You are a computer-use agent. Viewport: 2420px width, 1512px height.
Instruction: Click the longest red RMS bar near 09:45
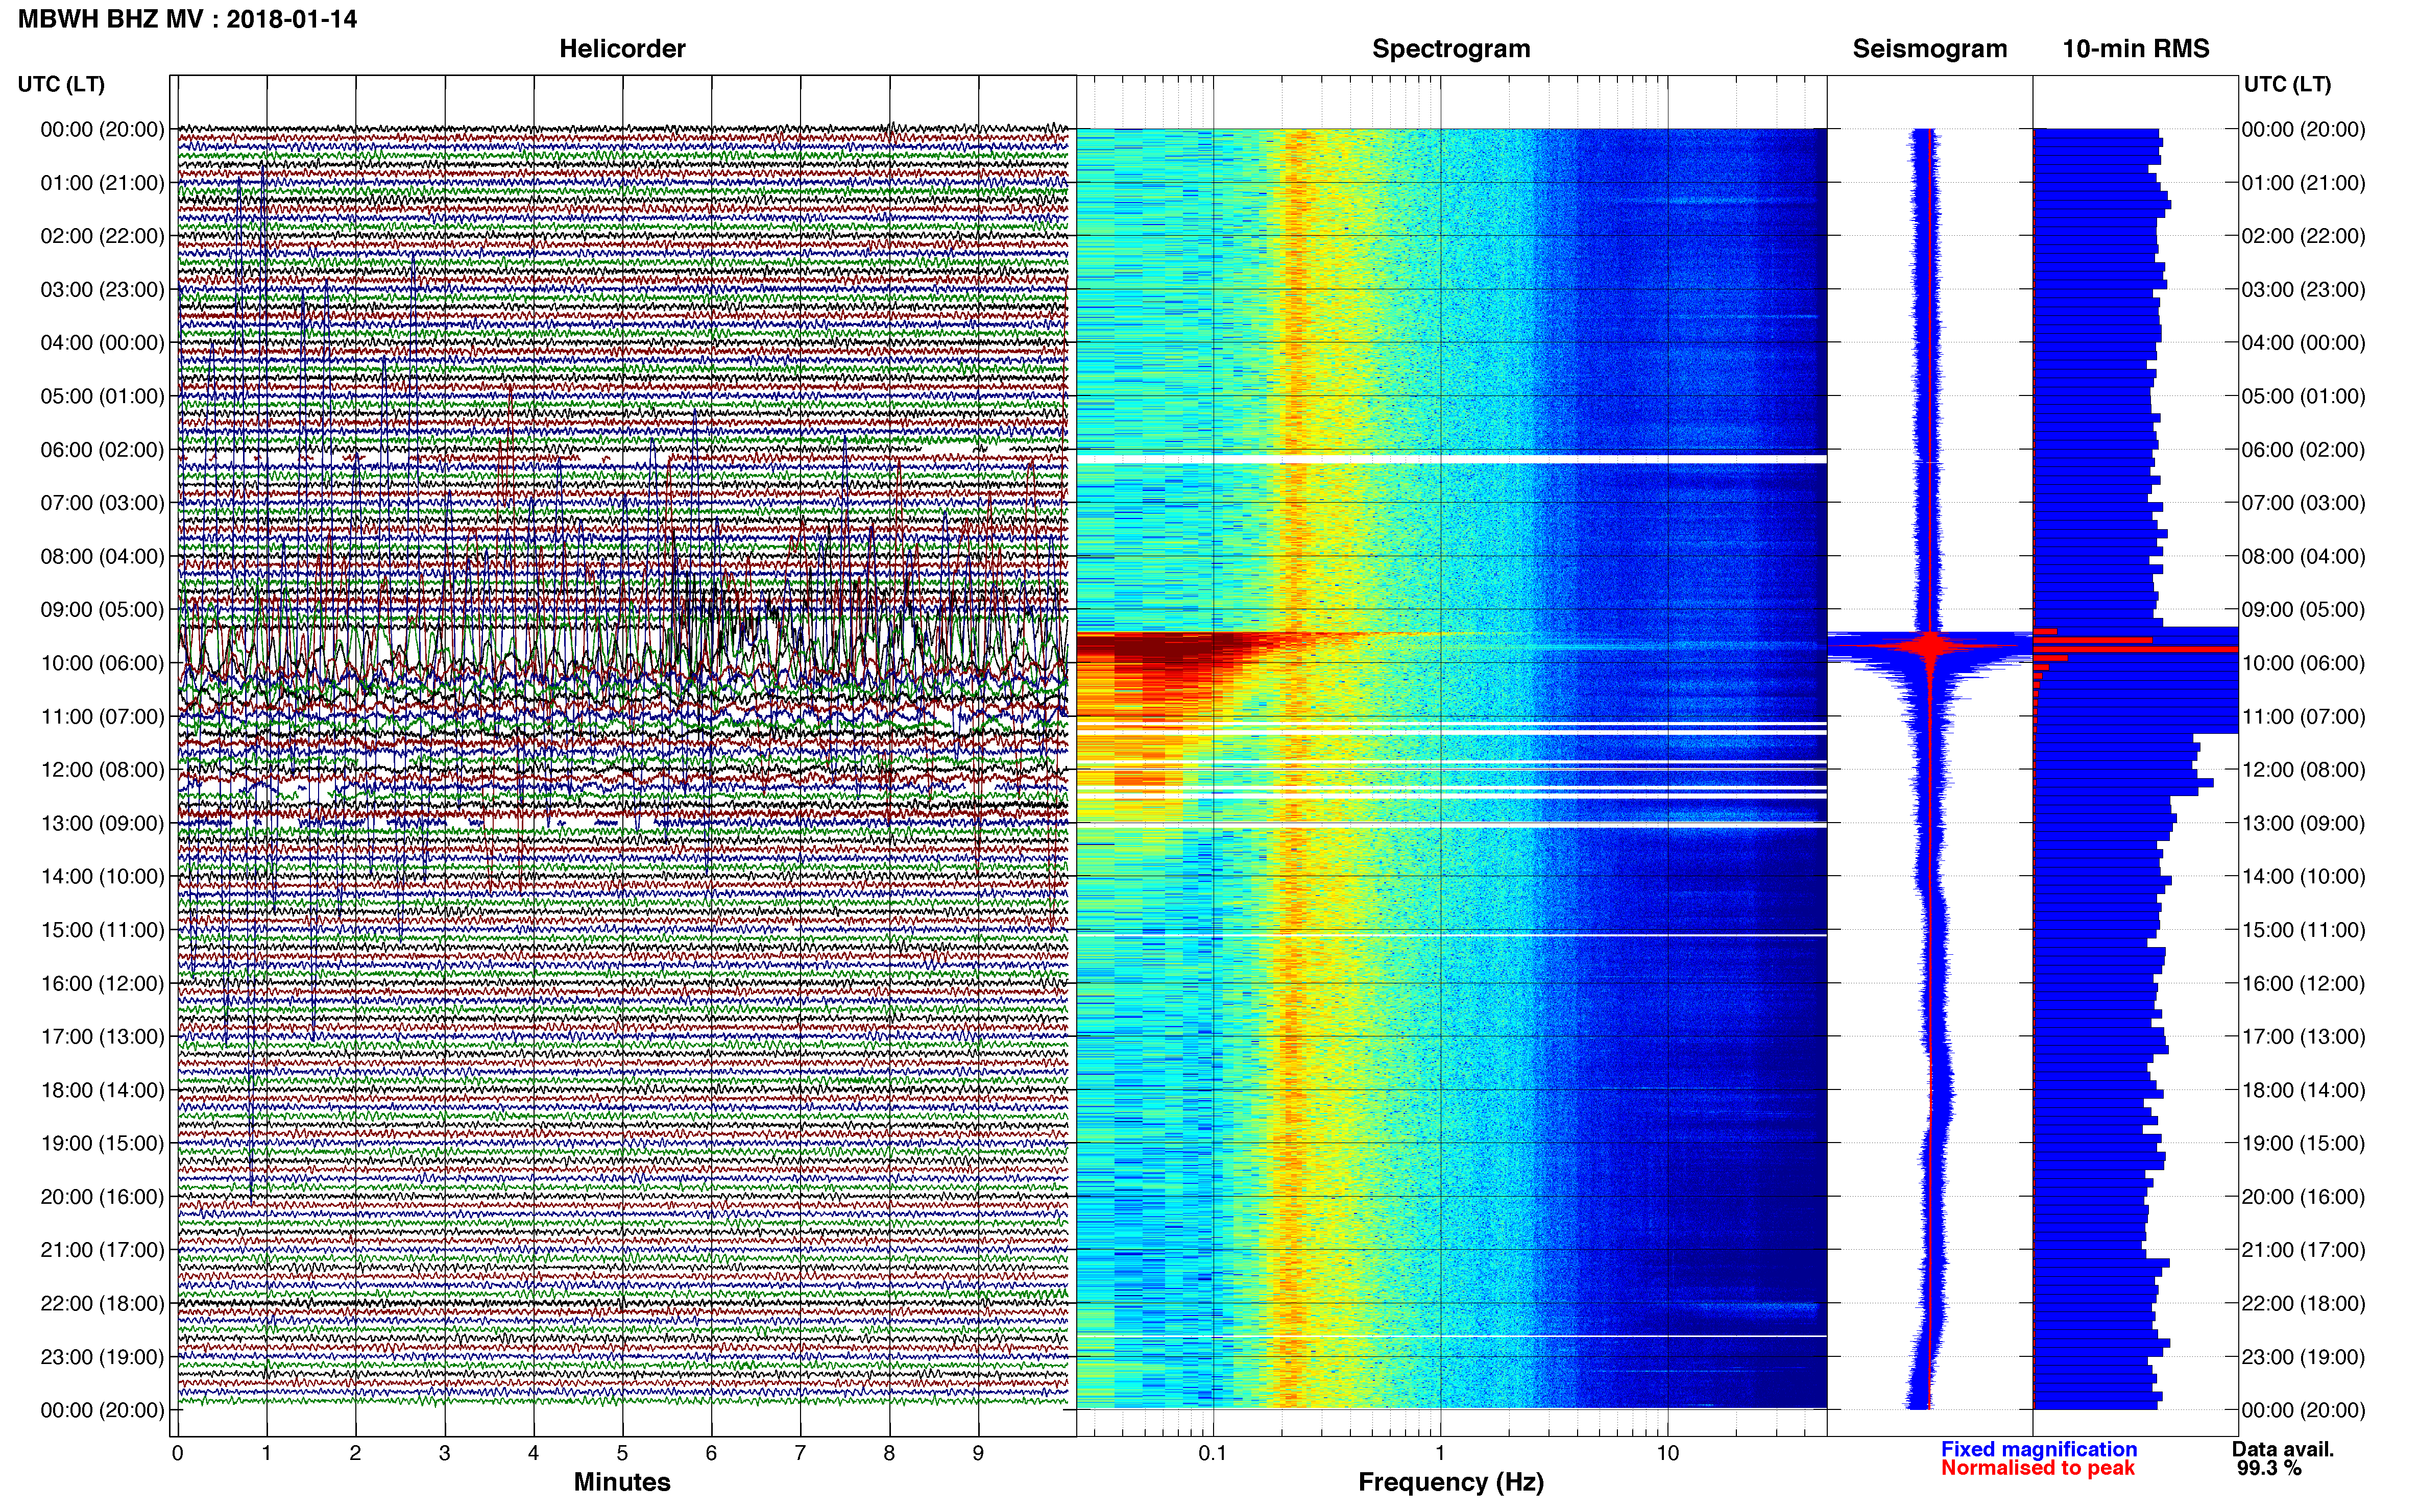coord(2135,650)
